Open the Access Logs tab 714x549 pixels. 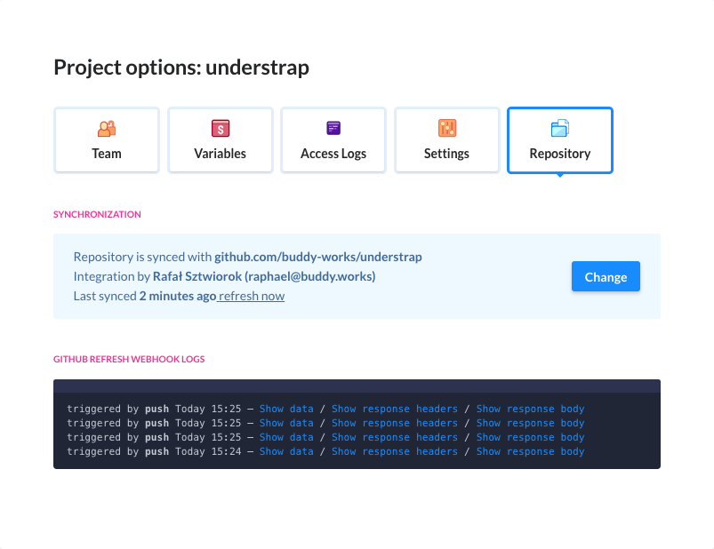(x=333, y=140)
